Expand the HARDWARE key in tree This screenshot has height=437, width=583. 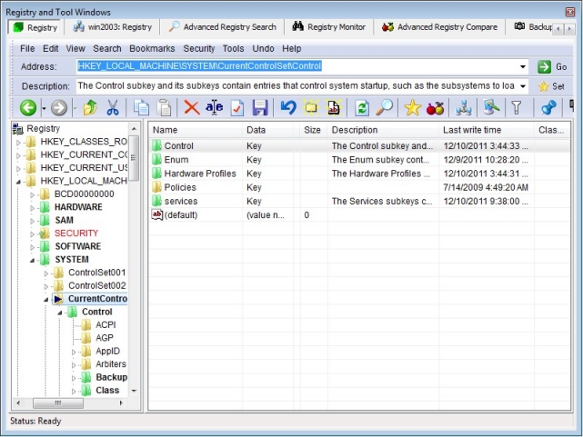tap(33, 207)
